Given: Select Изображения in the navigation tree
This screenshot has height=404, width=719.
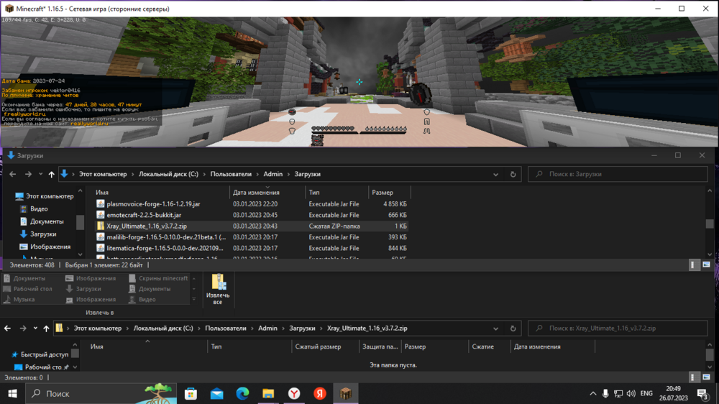Looking at the screenshot, I should tap(50, 247).
